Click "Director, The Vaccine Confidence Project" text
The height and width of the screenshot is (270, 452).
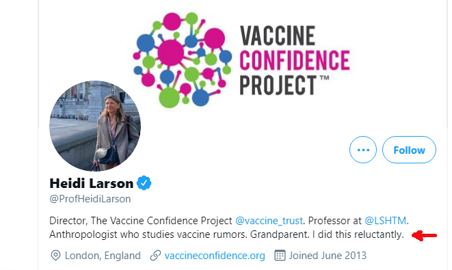pos(141,221)
